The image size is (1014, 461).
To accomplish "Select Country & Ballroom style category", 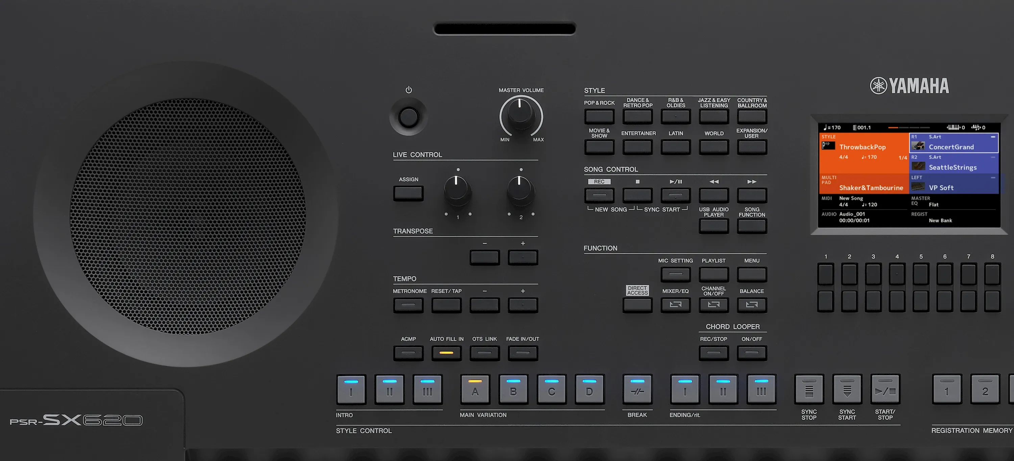I will pyautogui.click(x=752, y=117).
